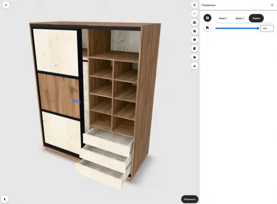Click the door-shaped icon in the toolbar
Viewport: 277px width, 204px height.
coord(194,49)
